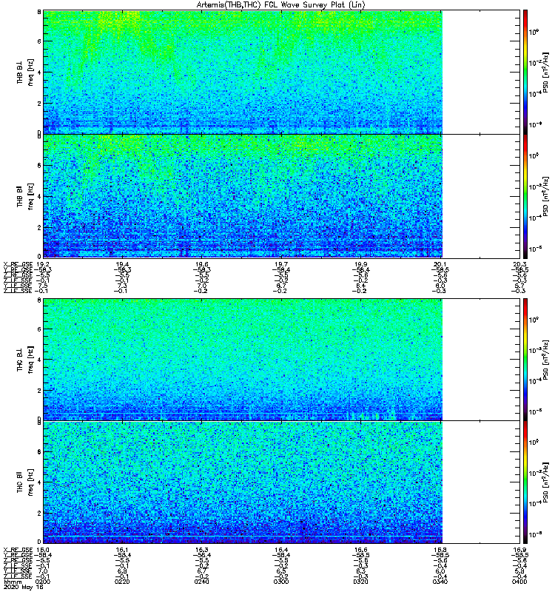Click the PSD [nT²/Hz] label of the THC B⊥ color bar
This screenshot has width=555, height=592.
point(545,360)
